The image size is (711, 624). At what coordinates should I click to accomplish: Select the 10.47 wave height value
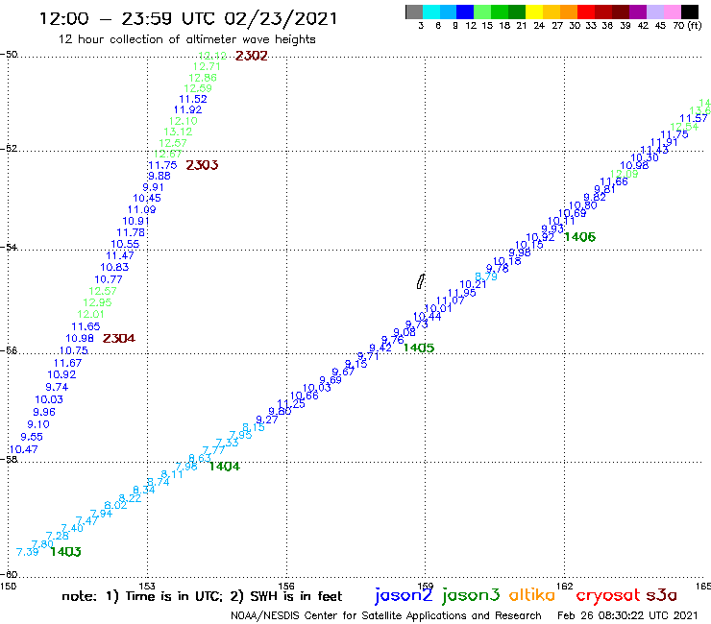click(x=24, y=449)
